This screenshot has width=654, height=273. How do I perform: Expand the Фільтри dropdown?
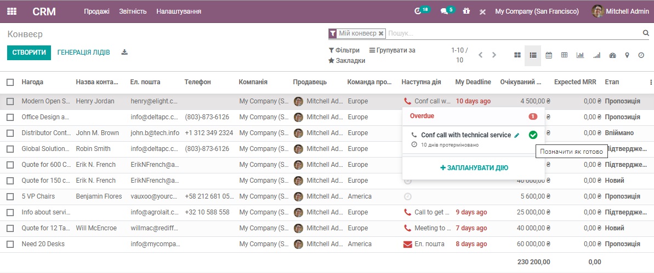pyautogui.click(x=344, y=50)
